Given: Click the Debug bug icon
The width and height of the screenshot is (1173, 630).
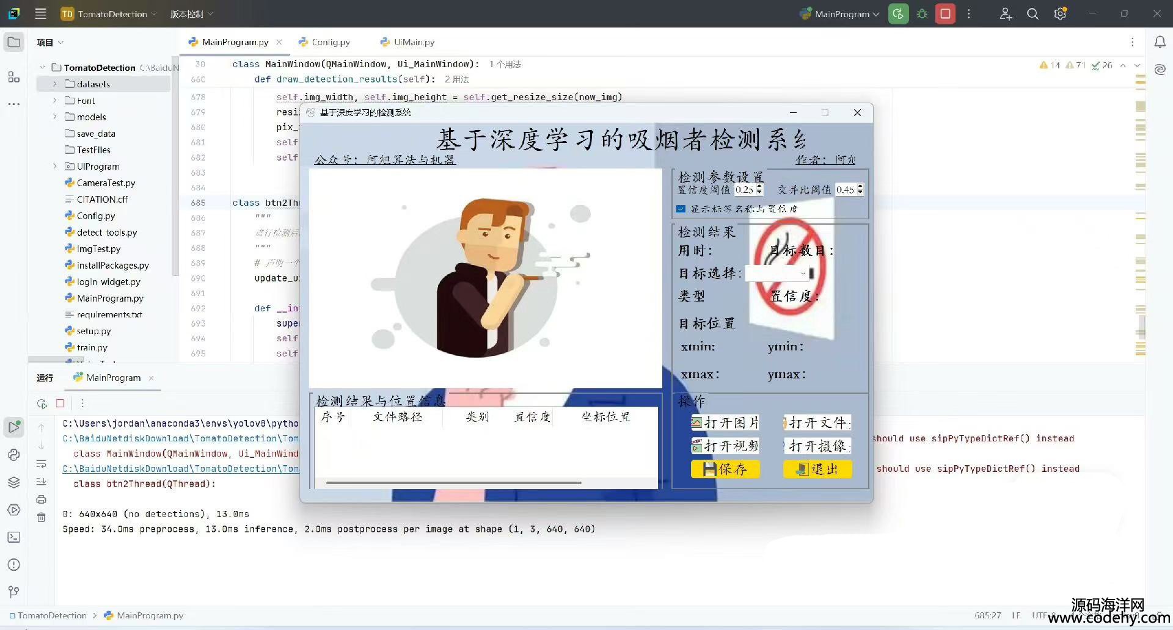Looking at the screenshot, I should 922,14.
